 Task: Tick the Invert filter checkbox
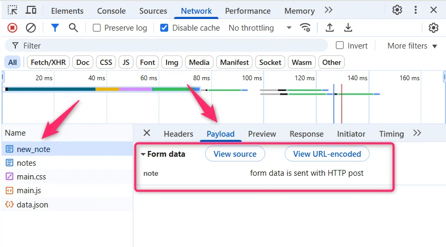(x=340, y=45)
